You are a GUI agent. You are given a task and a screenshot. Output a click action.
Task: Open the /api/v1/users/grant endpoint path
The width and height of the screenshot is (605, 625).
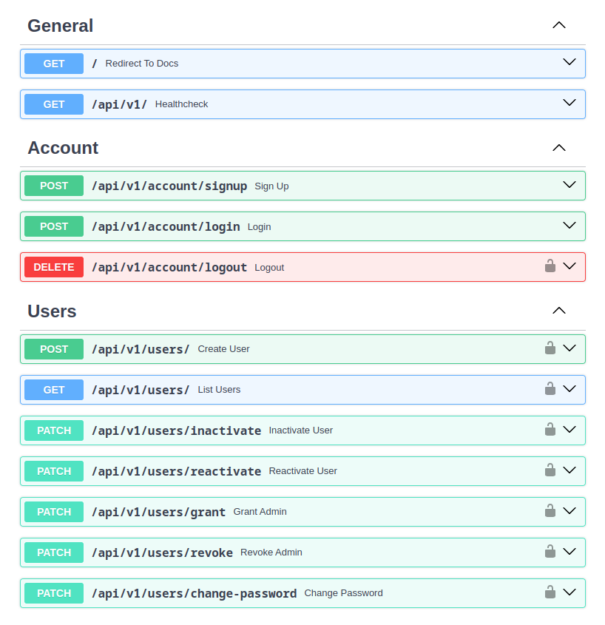coord(158,512)
